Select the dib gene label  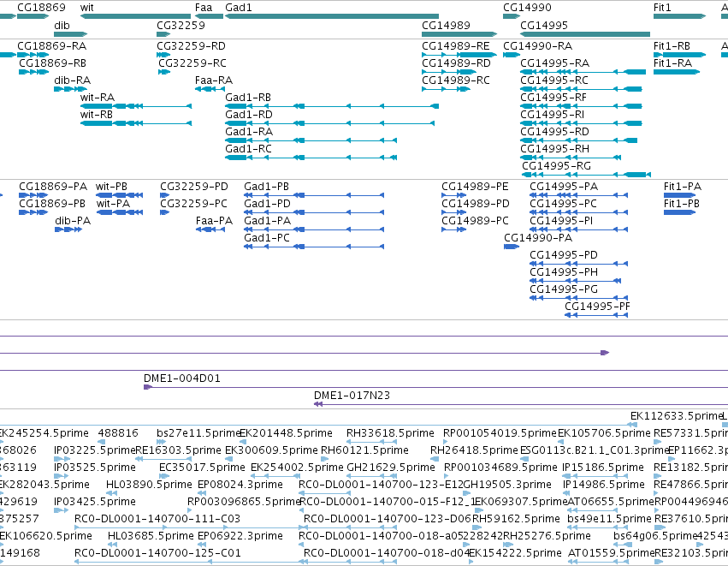[x=62, y=25]
